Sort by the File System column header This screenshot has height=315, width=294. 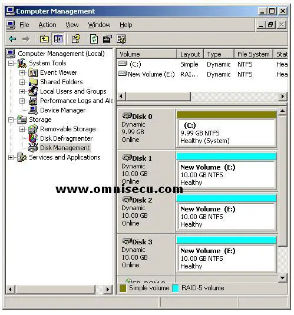click(x=253, y=54)
